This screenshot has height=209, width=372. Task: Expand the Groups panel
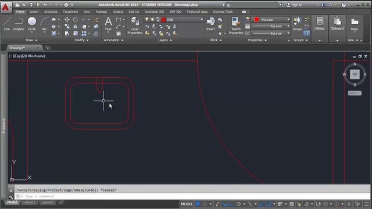click(301, 40)
